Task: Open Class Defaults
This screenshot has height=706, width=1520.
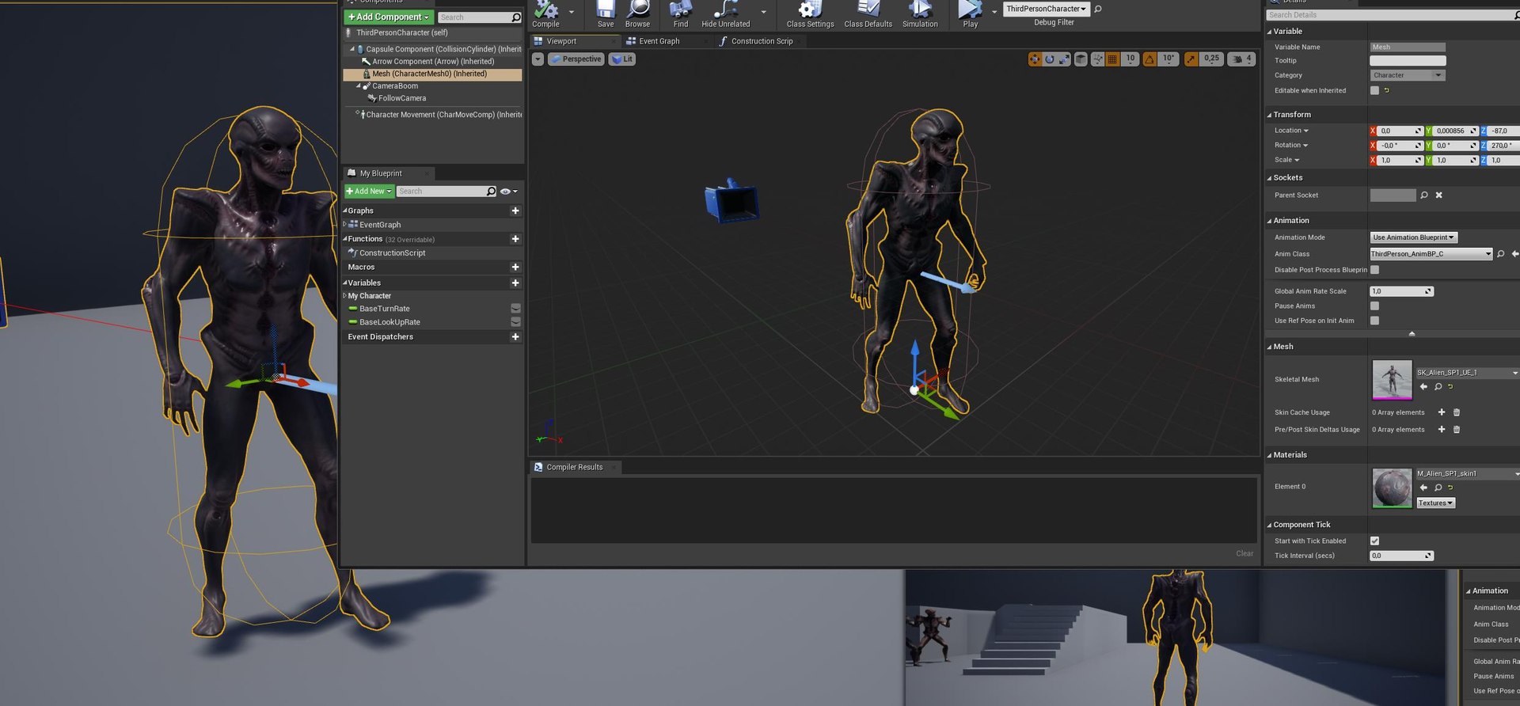Action: (868, 14)
